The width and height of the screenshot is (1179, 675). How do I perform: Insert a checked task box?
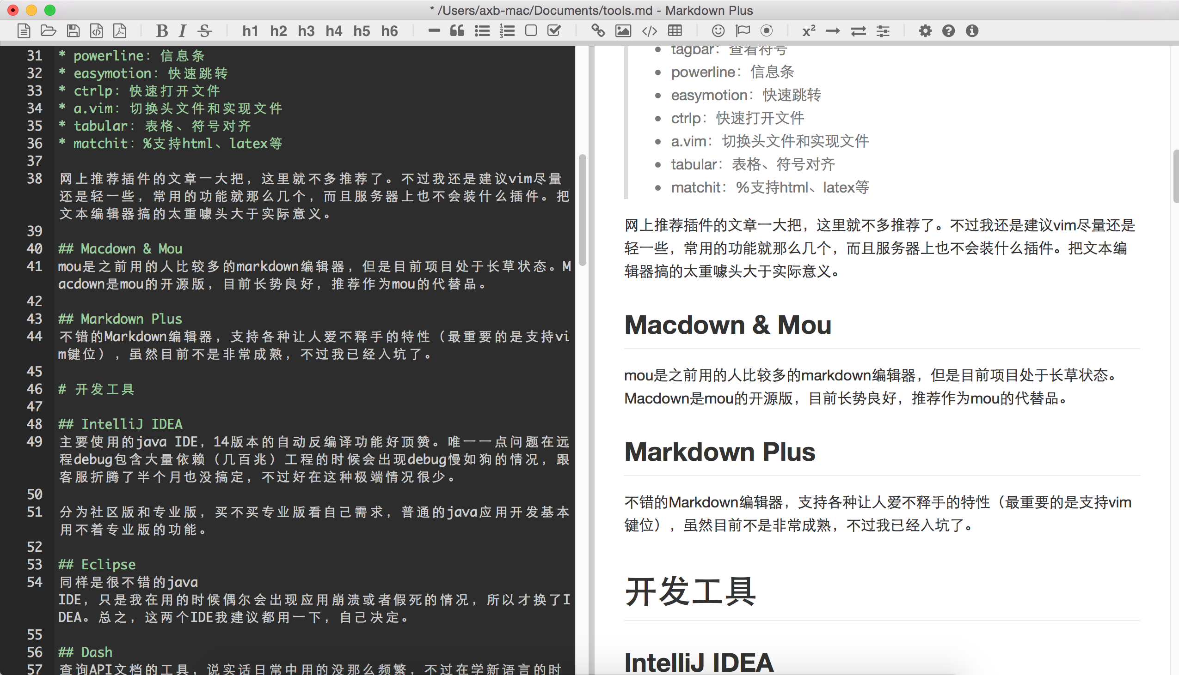tap(554, 31)
